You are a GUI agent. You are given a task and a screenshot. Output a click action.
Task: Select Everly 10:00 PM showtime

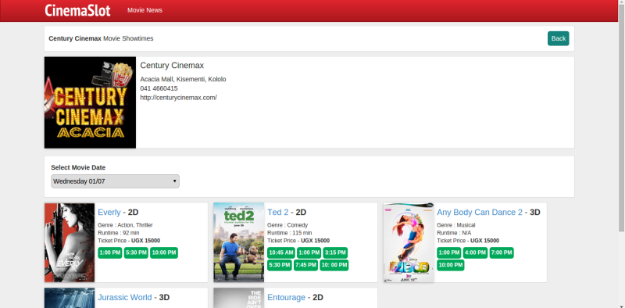tap(164, 253)
